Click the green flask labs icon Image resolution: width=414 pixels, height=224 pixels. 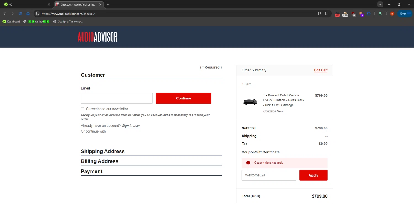point(380,14)
